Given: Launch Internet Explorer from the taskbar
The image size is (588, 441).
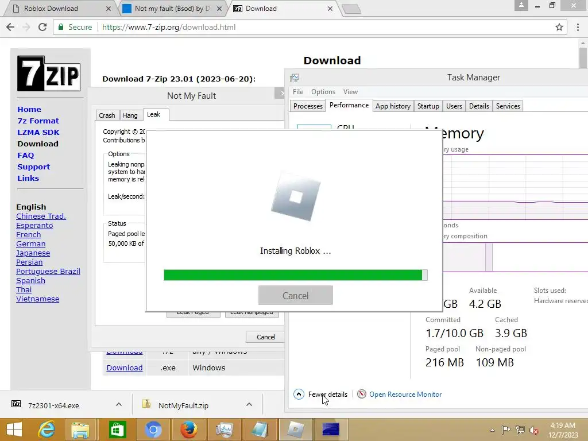Looking at the screenshot, I should (47, 430).
